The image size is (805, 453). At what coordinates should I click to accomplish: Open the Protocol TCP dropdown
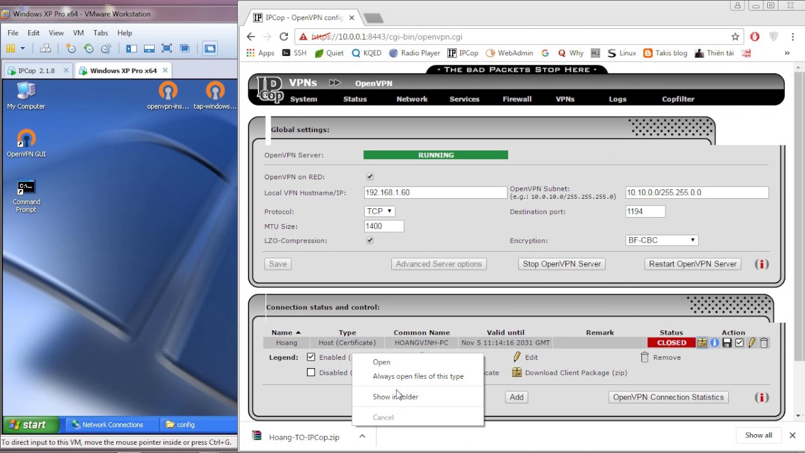380,211
